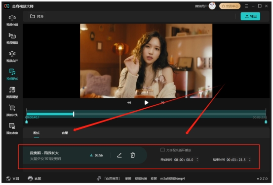Enable 允许配乐循环播放 loop checkbox
This screenshot has height=185, width=273.
point(162,150)
